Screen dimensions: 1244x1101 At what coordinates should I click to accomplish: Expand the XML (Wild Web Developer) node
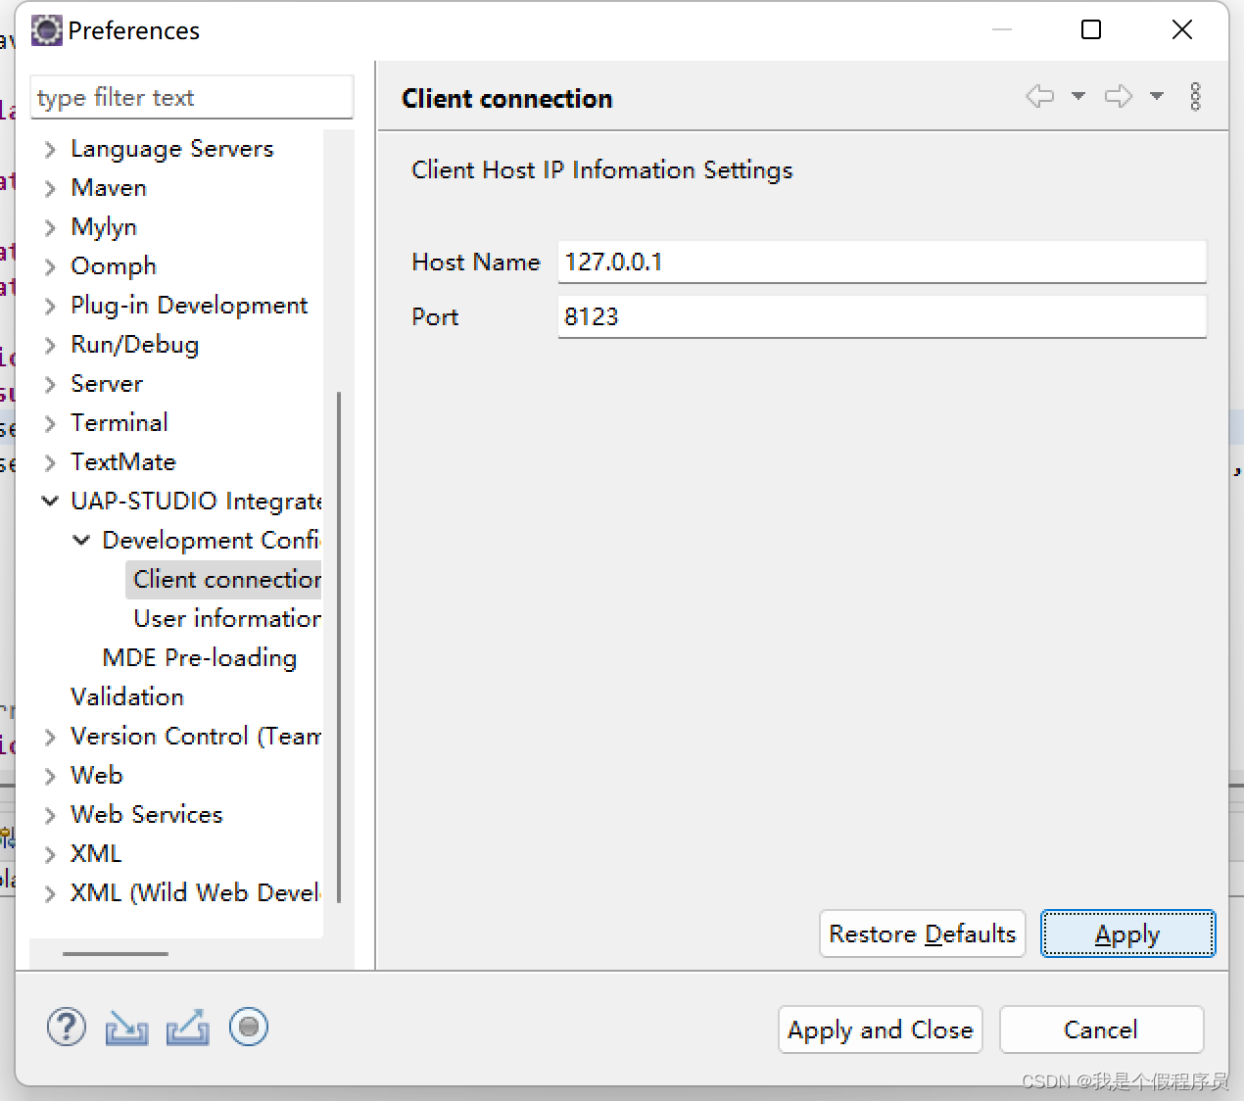click(50, 893)
